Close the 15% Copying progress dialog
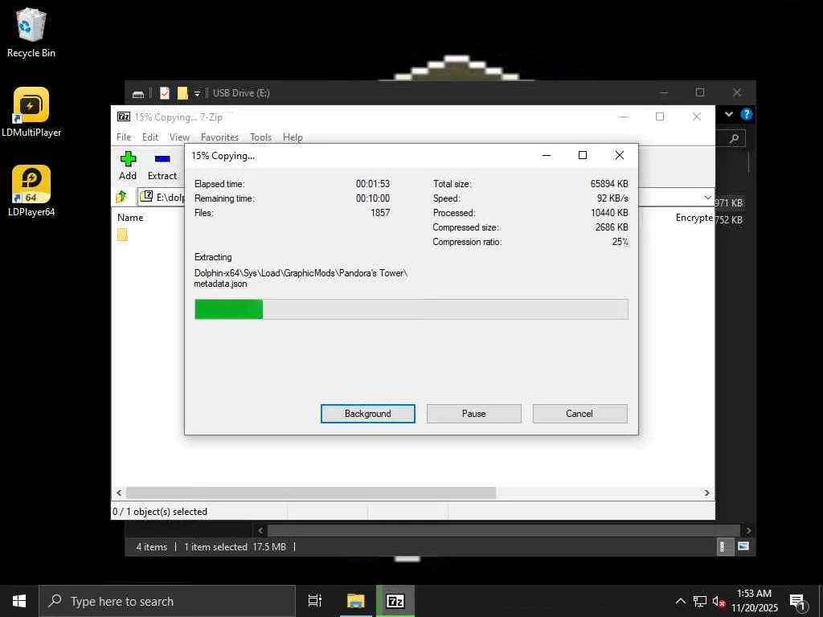 pos(620,155)
